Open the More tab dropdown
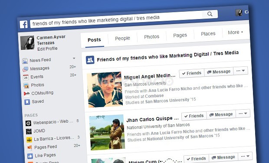The width and height of the screenshot is (269, 163). (235, 32)
